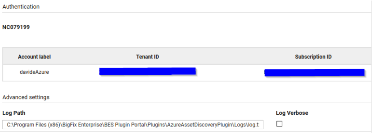
Task: Click the Log Verbose label text
Action: click(292, 113)
